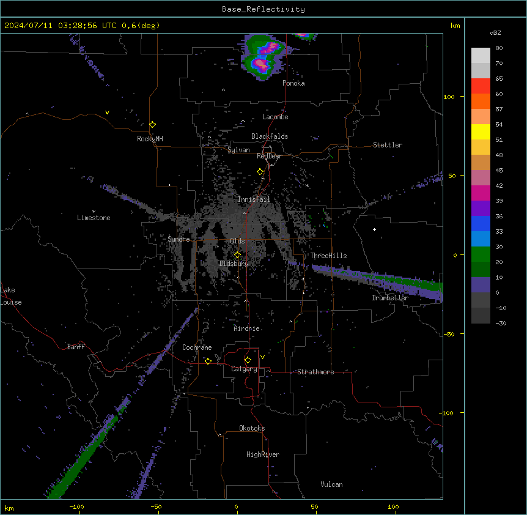This screenshot has height=515, width=527.
Task: Click the 100 tick on the vertical axis
Action: tap(449, 97)
